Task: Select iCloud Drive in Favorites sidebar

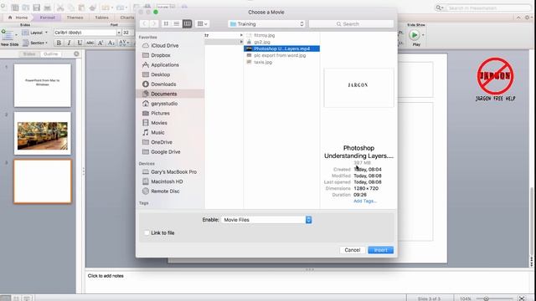Action: click(164, 45)
